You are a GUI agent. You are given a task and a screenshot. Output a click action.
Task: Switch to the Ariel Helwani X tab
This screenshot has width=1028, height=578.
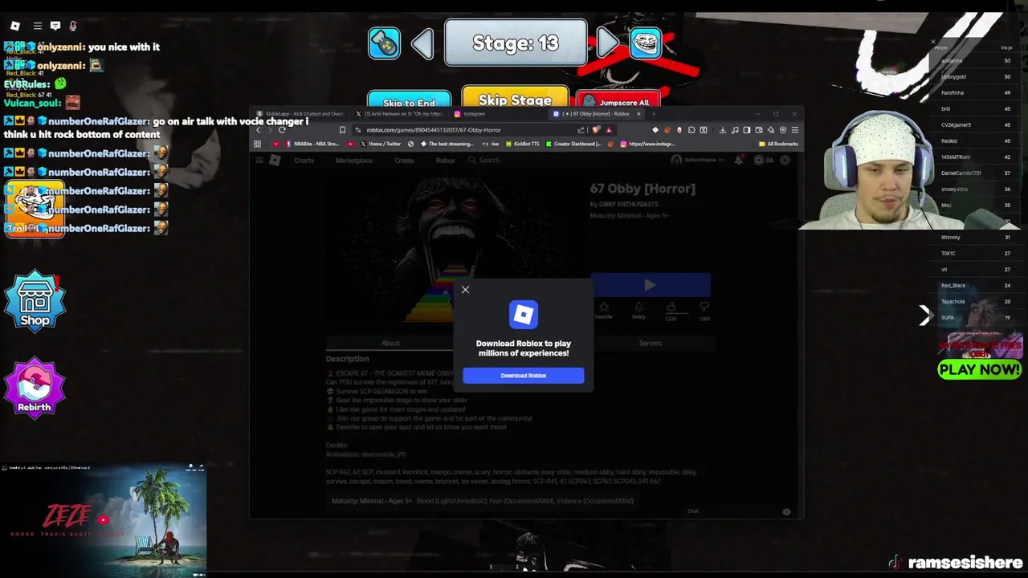tap(398, 114)
